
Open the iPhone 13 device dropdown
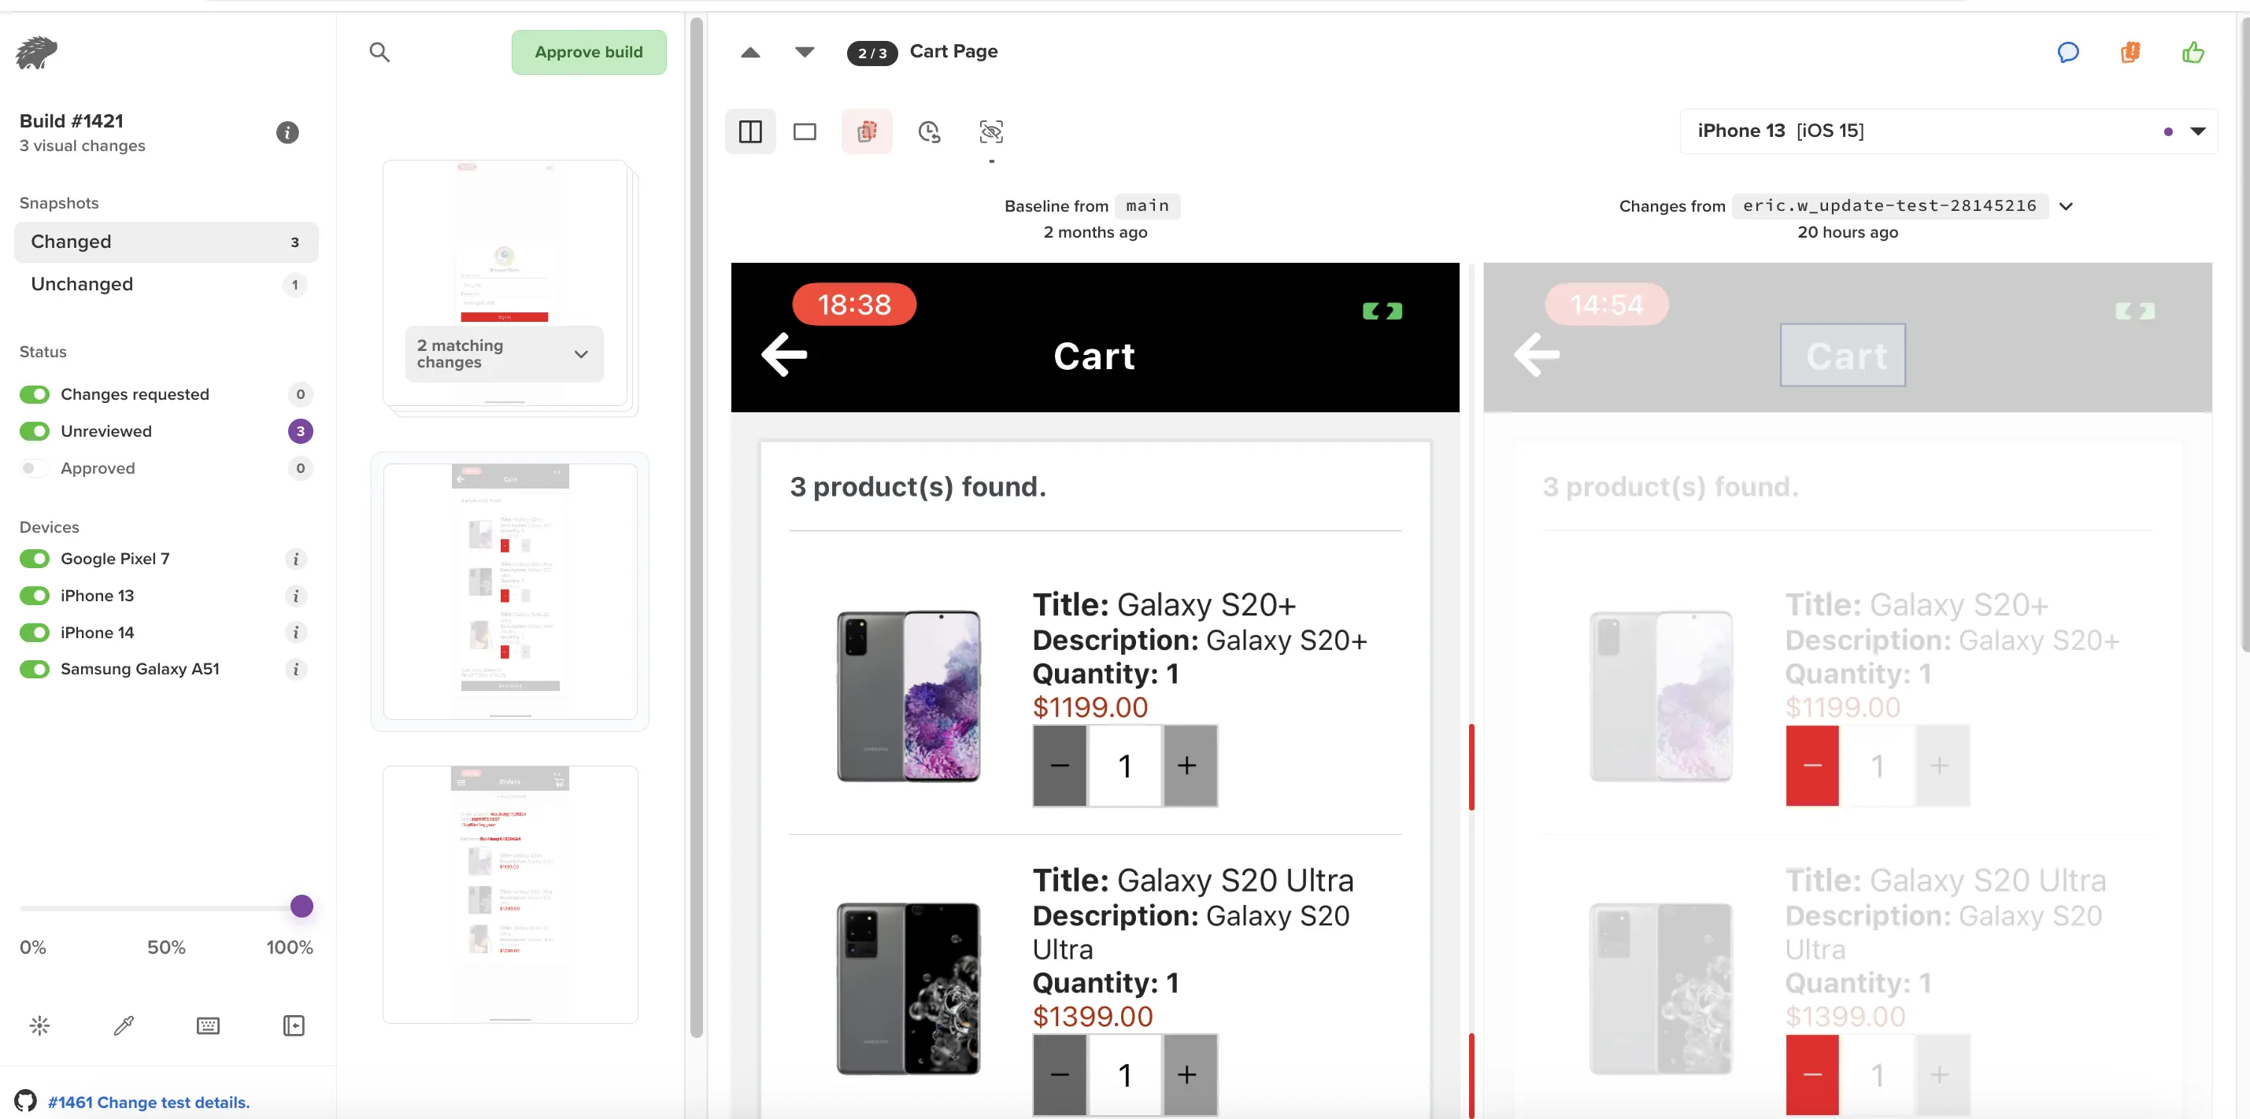2197,131
